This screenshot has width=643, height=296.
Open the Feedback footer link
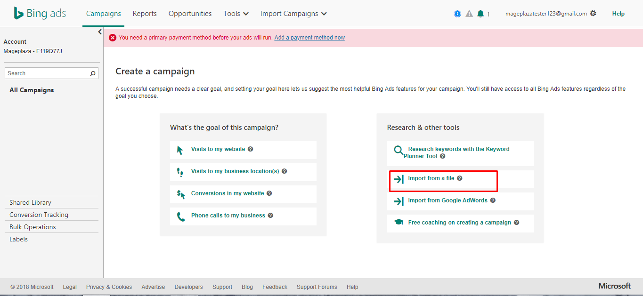275,287
